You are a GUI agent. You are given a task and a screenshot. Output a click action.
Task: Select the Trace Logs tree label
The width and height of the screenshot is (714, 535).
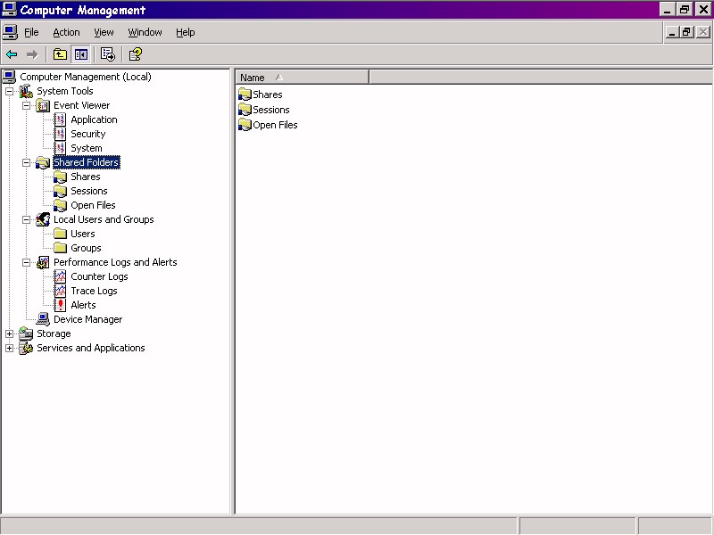(94, 291)
